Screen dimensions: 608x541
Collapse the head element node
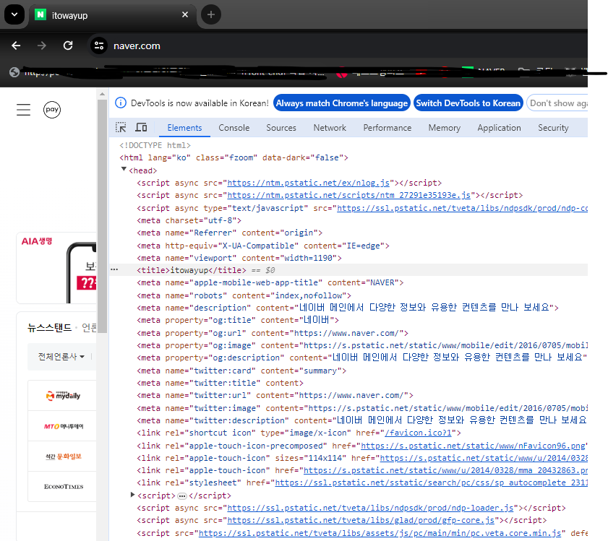pos(124,169)
